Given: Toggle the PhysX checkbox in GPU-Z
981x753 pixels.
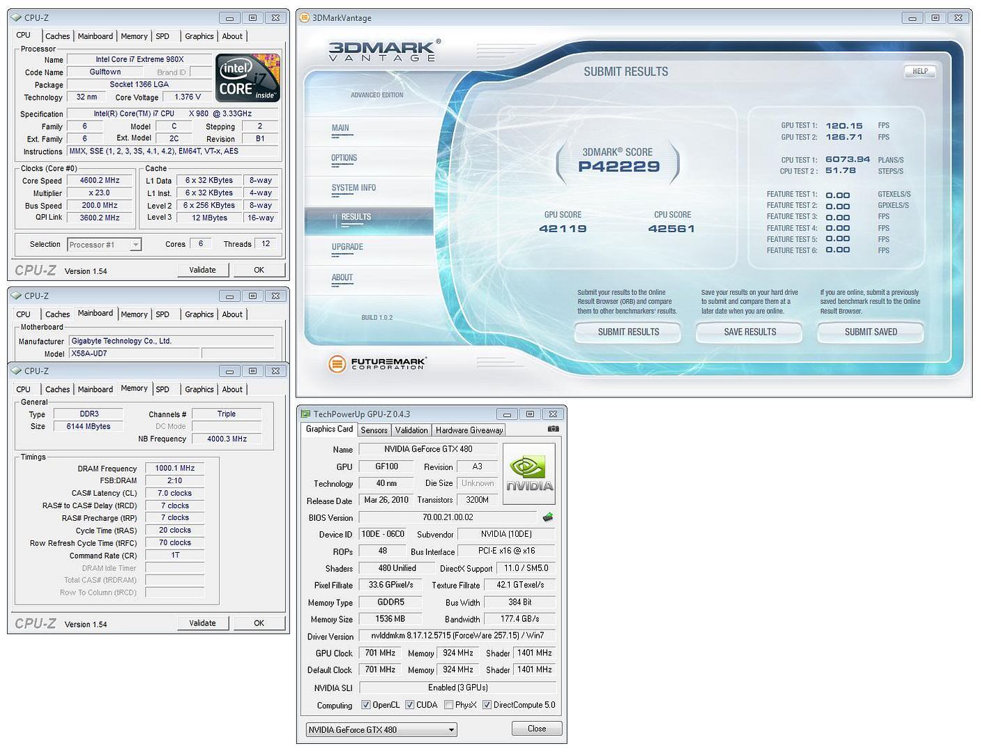Looking at the screenshot, I should tap(449, 705).
